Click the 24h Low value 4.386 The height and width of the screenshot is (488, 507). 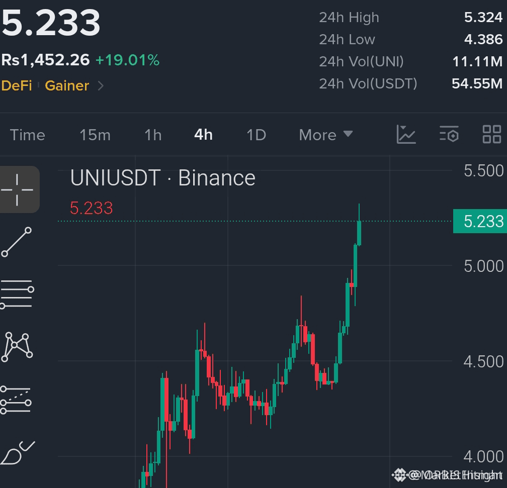pyautogui.click(x=483, y=39)
